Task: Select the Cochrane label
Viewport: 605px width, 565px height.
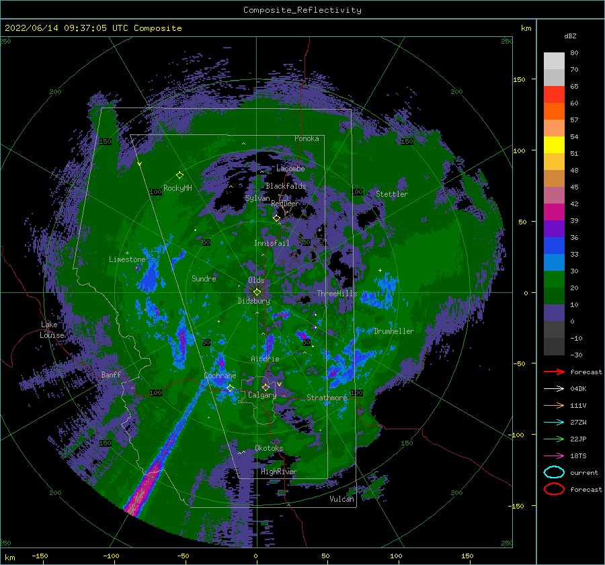Action: [x=220, y=376]
